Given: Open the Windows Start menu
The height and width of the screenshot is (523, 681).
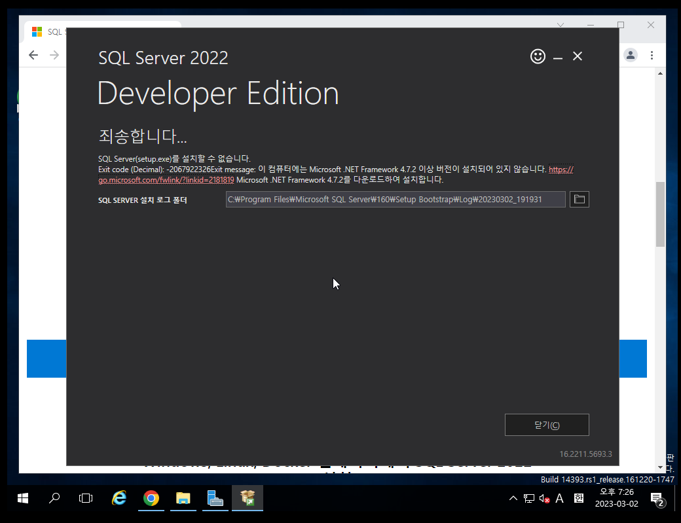Looking at the screenshot, I should click(22, 498).
